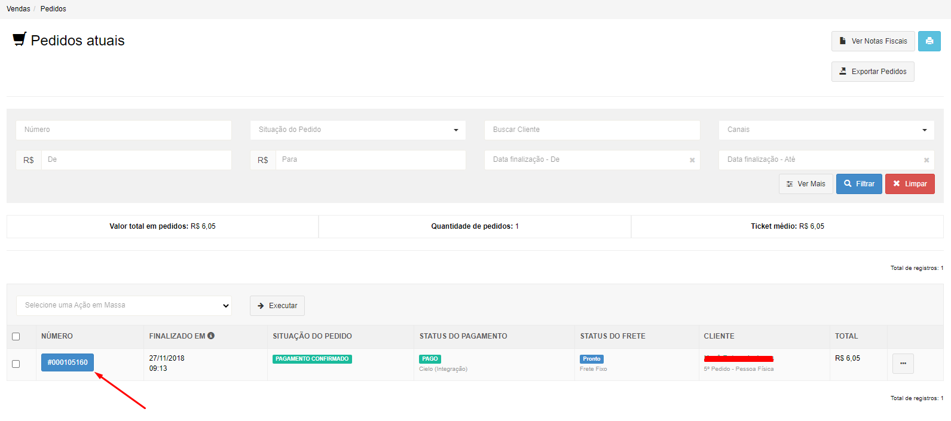This screenshot has width=951, height=421.
Task: Click the Quantidade de pedidos summary
Action: click(x=475, y=226)
